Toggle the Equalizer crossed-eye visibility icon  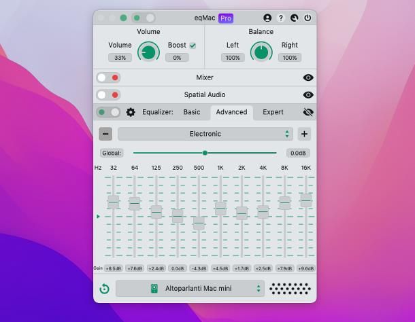tap(308, 112)
